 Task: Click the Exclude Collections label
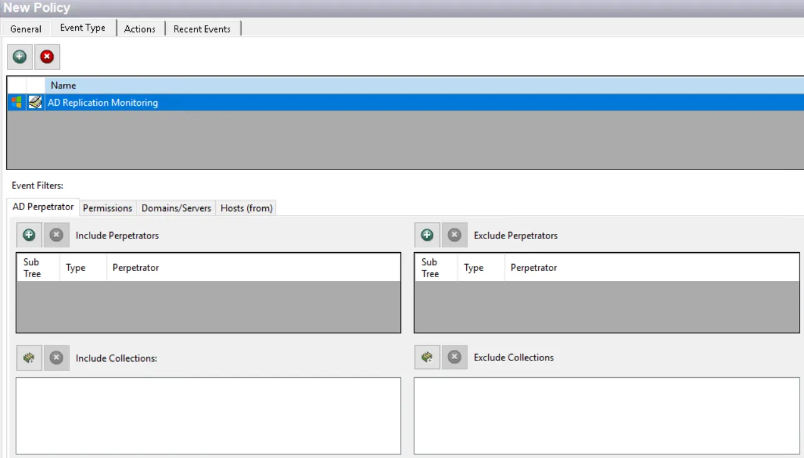[514, 357]
